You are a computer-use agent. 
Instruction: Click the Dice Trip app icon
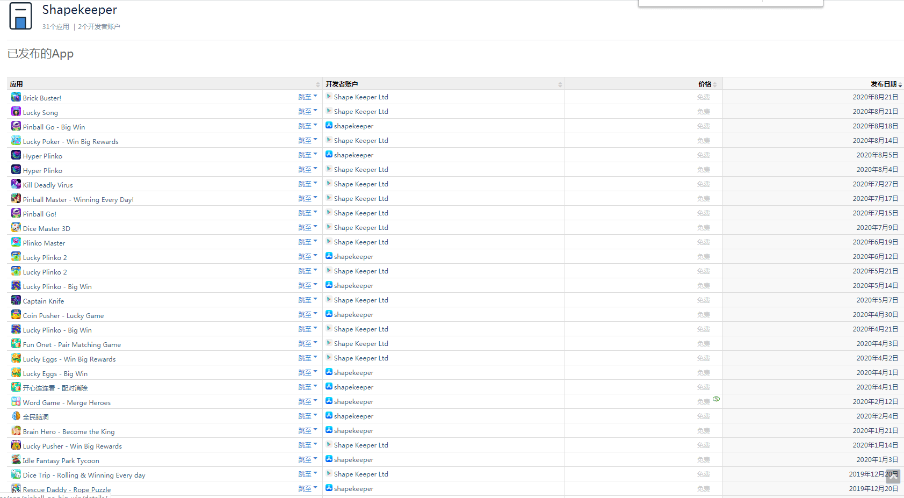16,474
